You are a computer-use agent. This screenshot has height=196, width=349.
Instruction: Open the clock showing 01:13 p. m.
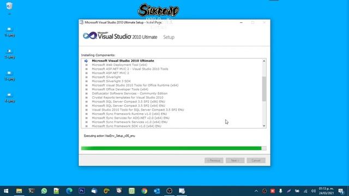pos(326,191)
